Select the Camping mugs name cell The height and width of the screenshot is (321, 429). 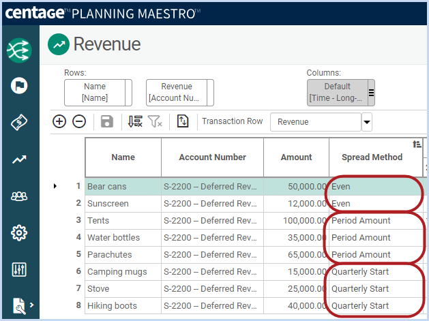coord(123,272)
